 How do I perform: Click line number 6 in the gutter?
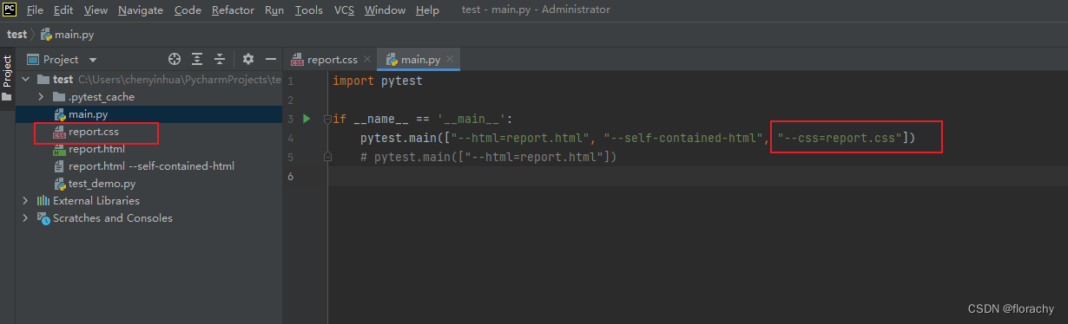point(290,177)
